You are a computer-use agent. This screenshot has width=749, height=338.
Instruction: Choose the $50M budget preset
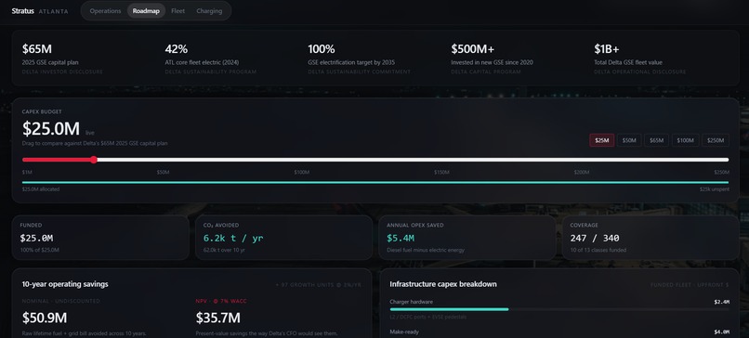629,140
